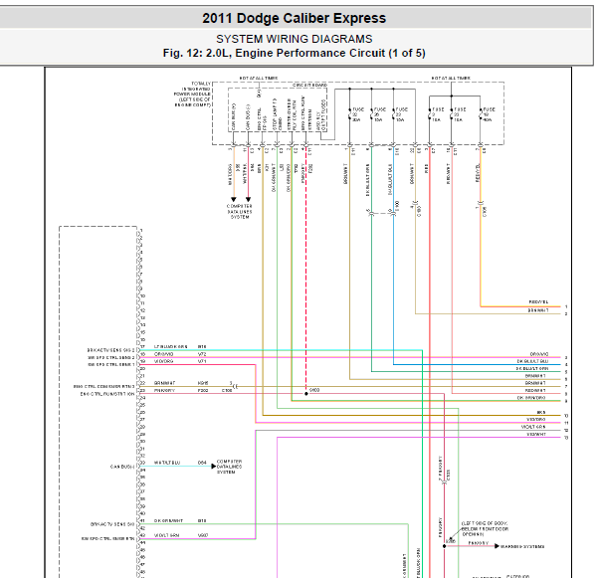Click the S103 splice dot

306,394
